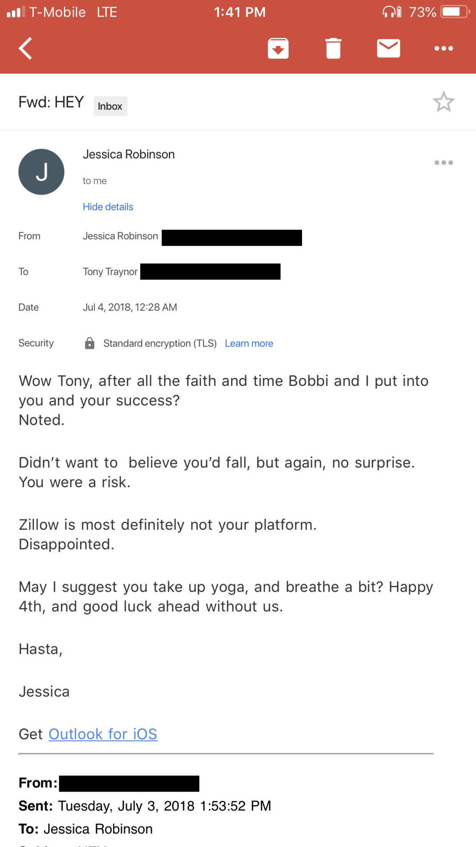Expand recipient info by tapping 'to me'
Image resolution: width=476 pixels, height=847 pixels.
pos(95,181)
